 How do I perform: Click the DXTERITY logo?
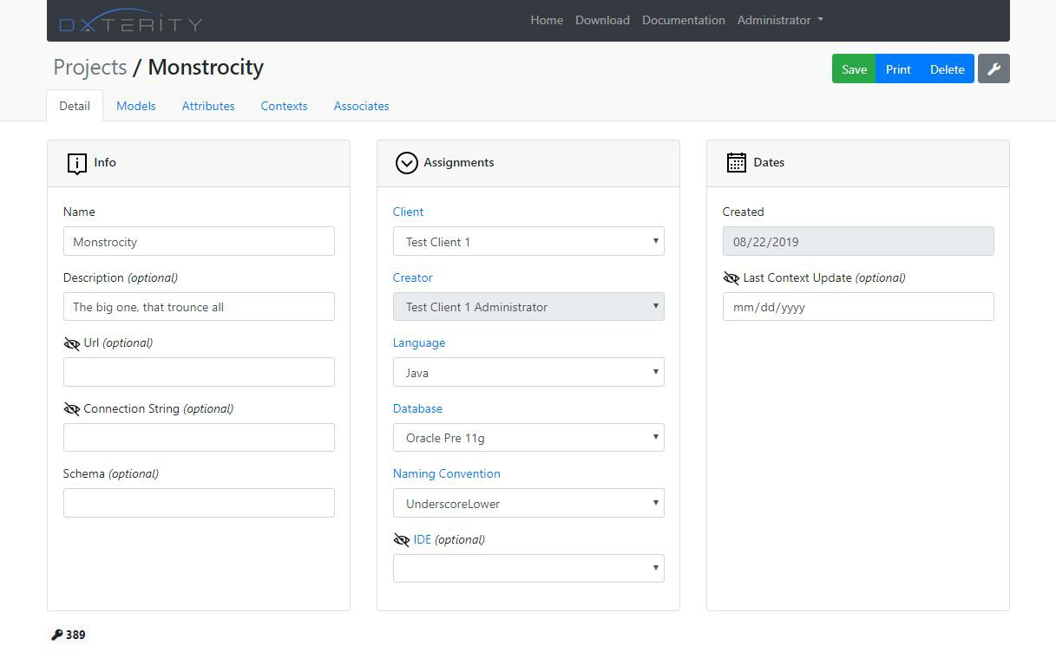128,21
